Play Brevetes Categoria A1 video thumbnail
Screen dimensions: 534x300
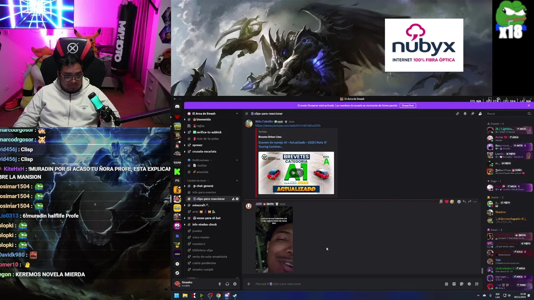coord(296,173)
